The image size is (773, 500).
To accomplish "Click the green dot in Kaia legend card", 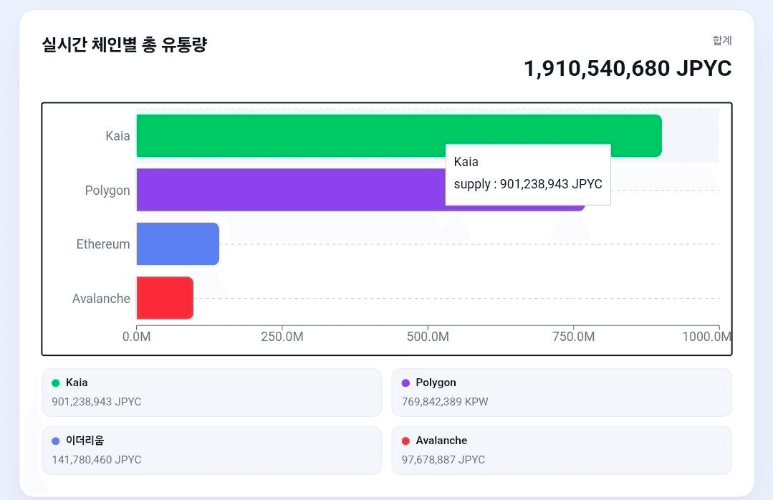I will [56, 383].
